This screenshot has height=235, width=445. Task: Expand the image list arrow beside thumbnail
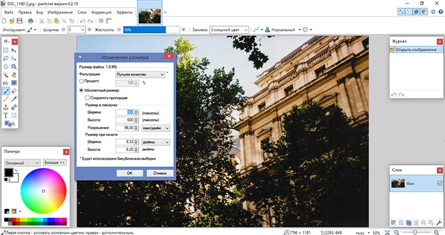[165, 12]
